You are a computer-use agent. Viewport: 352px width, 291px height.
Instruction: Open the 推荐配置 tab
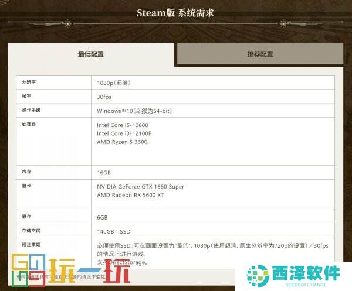coord(260,54)
